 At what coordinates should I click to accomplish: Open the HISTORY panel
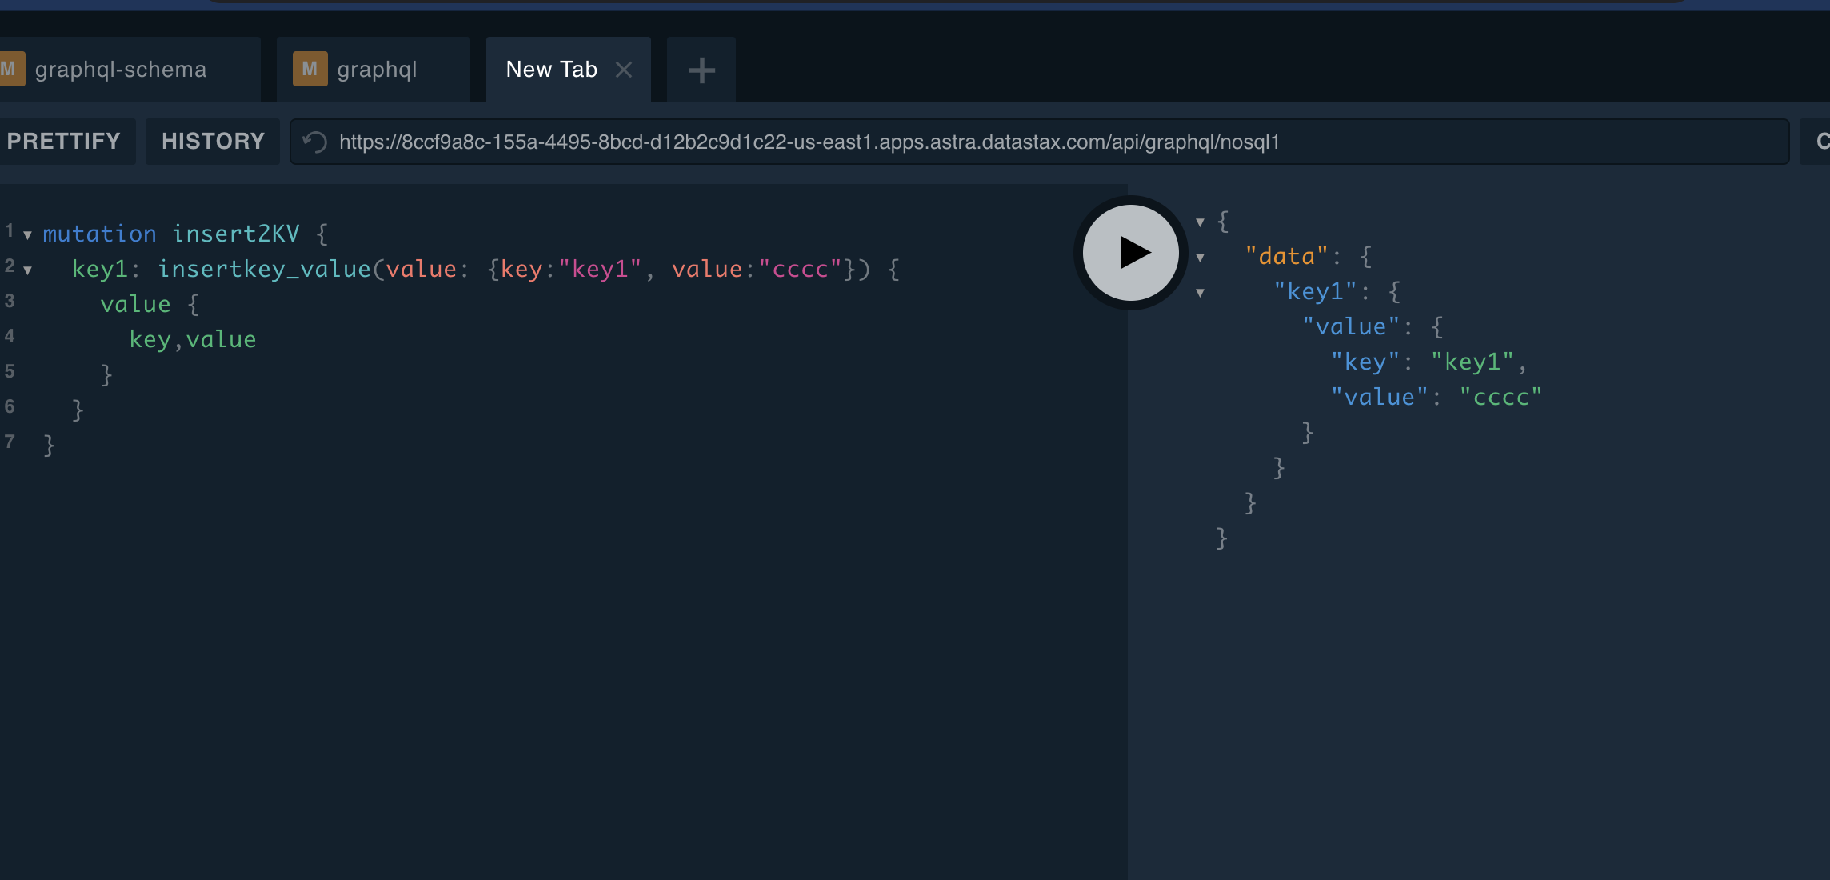pos(213,141)
